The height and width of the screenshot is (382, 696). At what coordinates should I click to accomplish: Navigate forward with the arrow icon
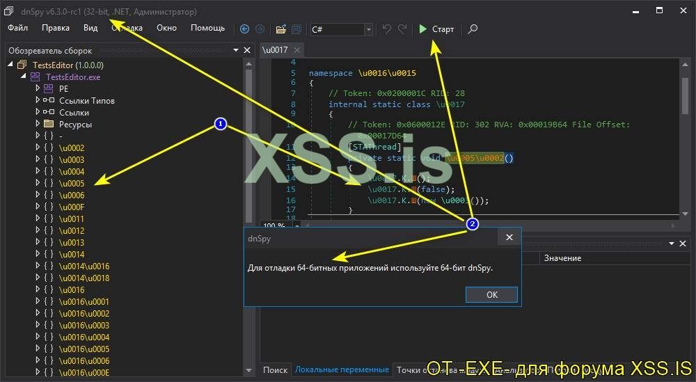click(260, 29)
